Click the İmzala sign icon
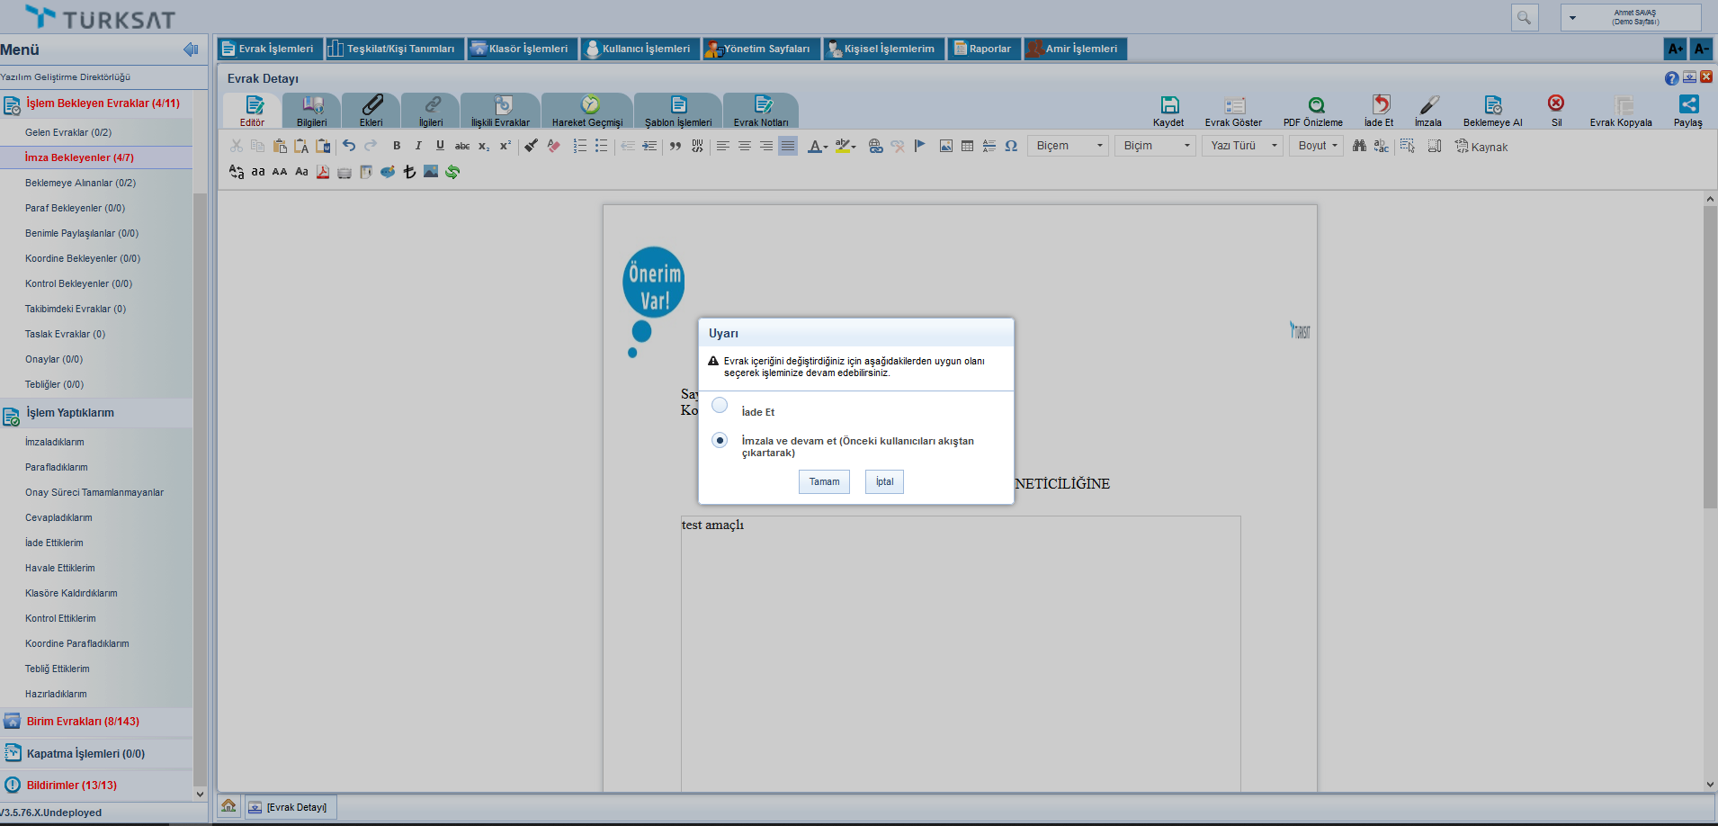The height and width of the screenshot is (826, 1718). (1428, 105)
